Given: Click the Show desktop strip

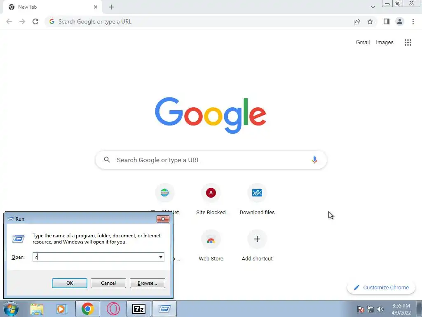Looking at the screenshot, I should [419, 309].
